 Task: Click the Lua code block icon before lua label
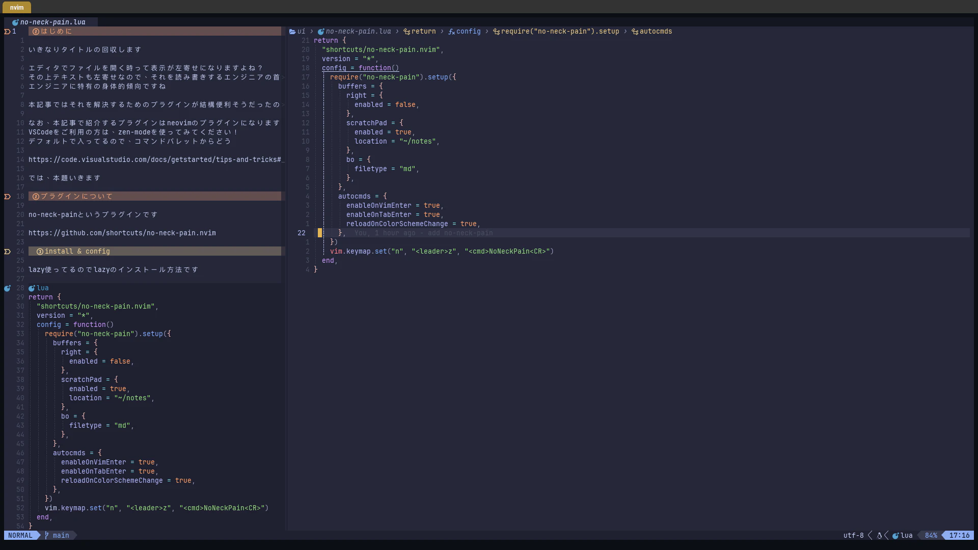32,288
